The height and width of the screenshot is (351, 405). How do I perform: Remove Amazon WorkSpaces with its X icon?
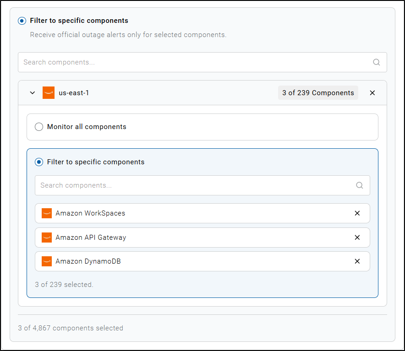point(357,213)
